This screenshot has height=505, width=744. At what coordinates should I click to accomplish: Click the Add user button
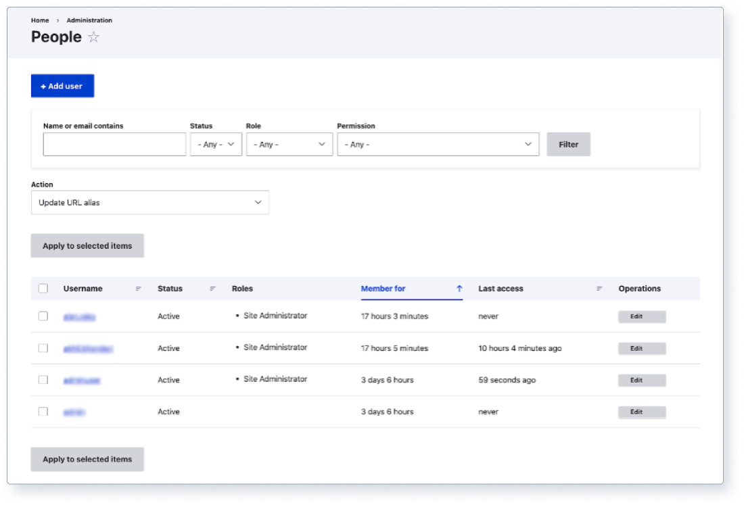62,86
